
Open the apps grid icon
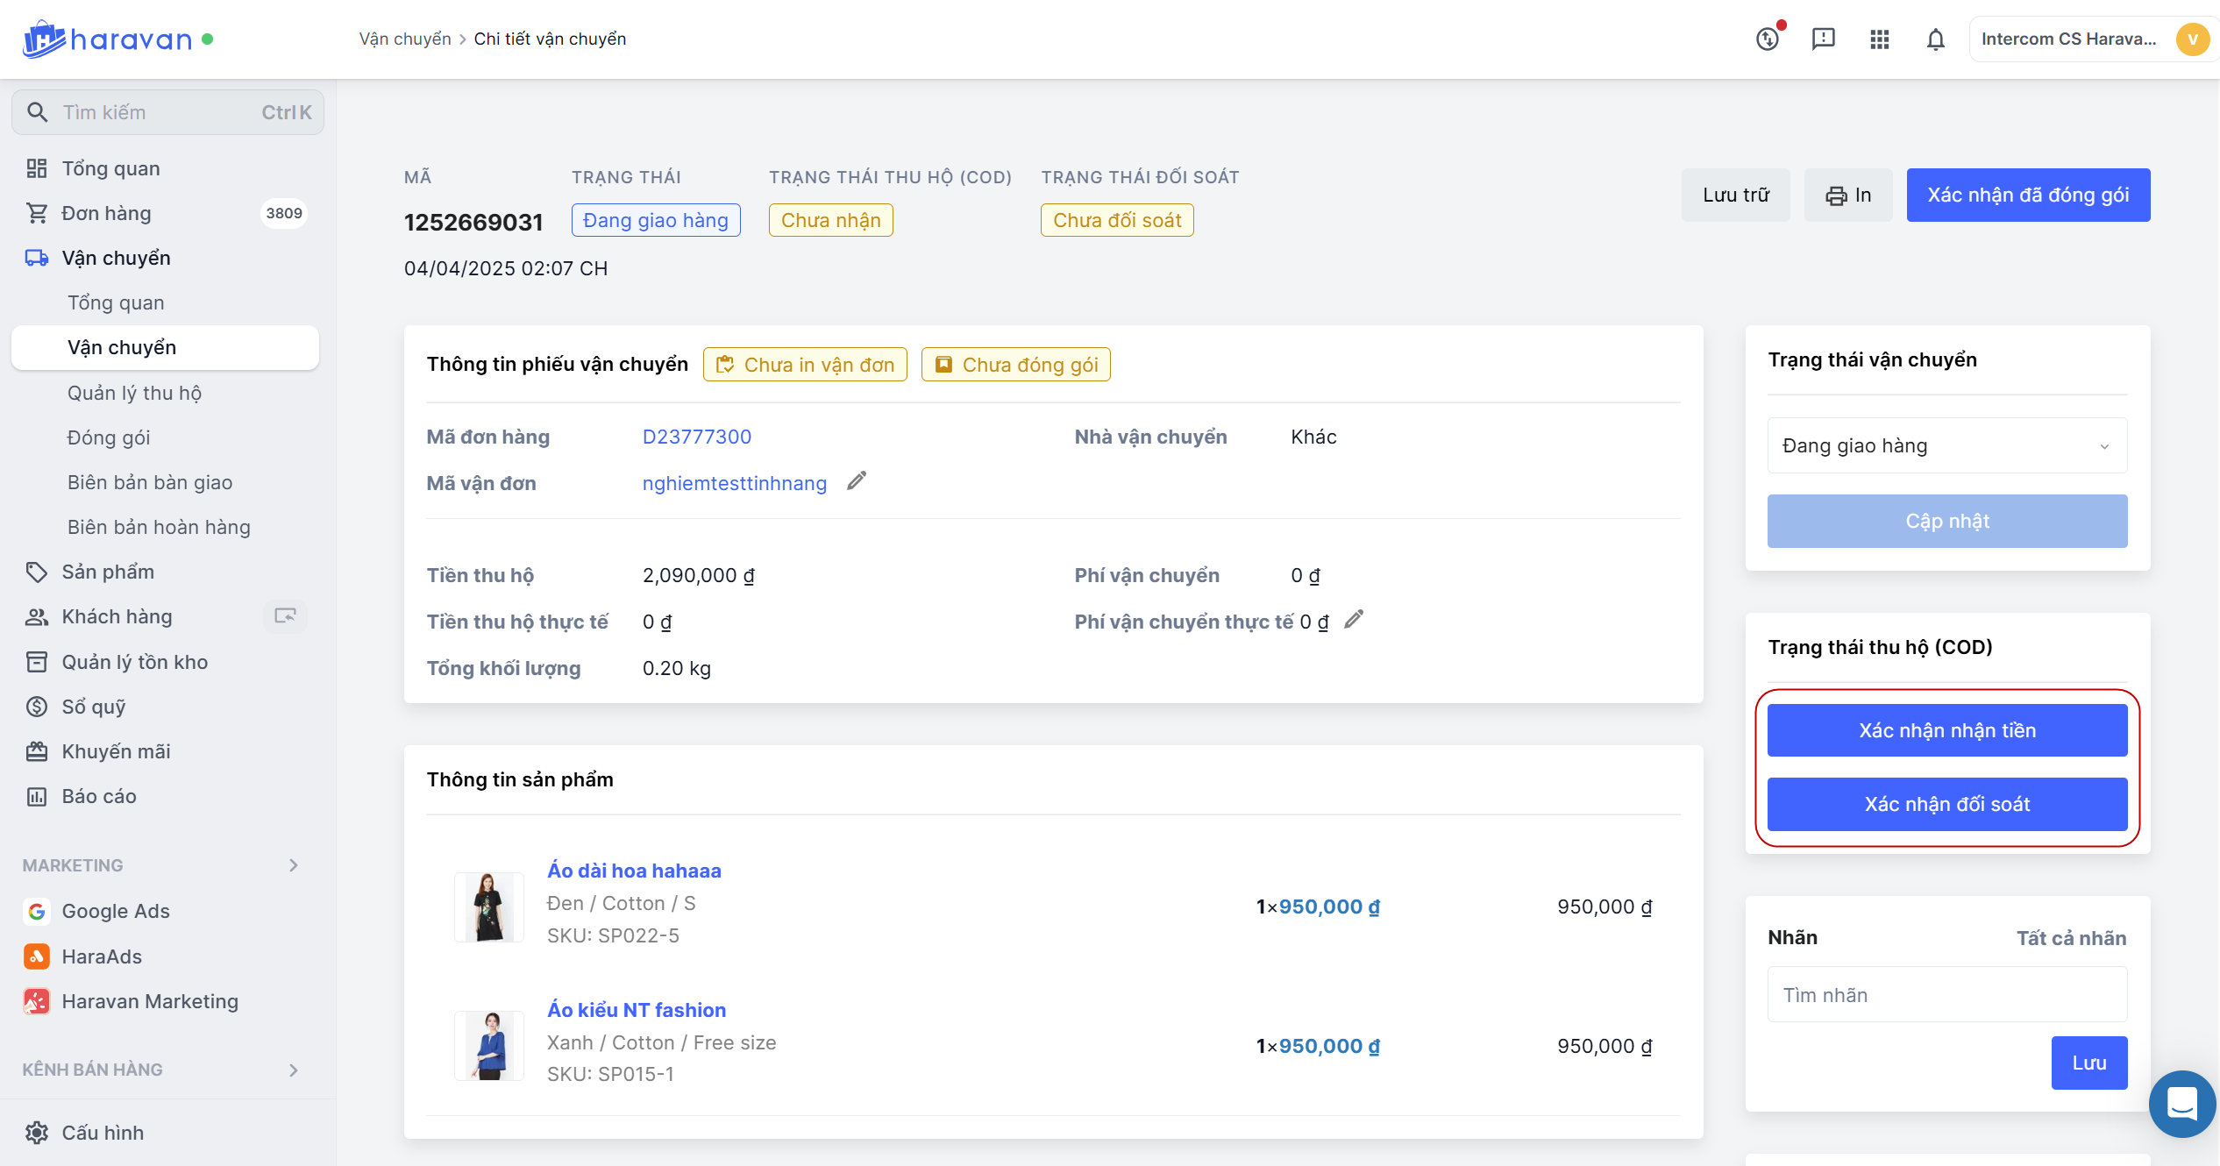coord(1879,39)
